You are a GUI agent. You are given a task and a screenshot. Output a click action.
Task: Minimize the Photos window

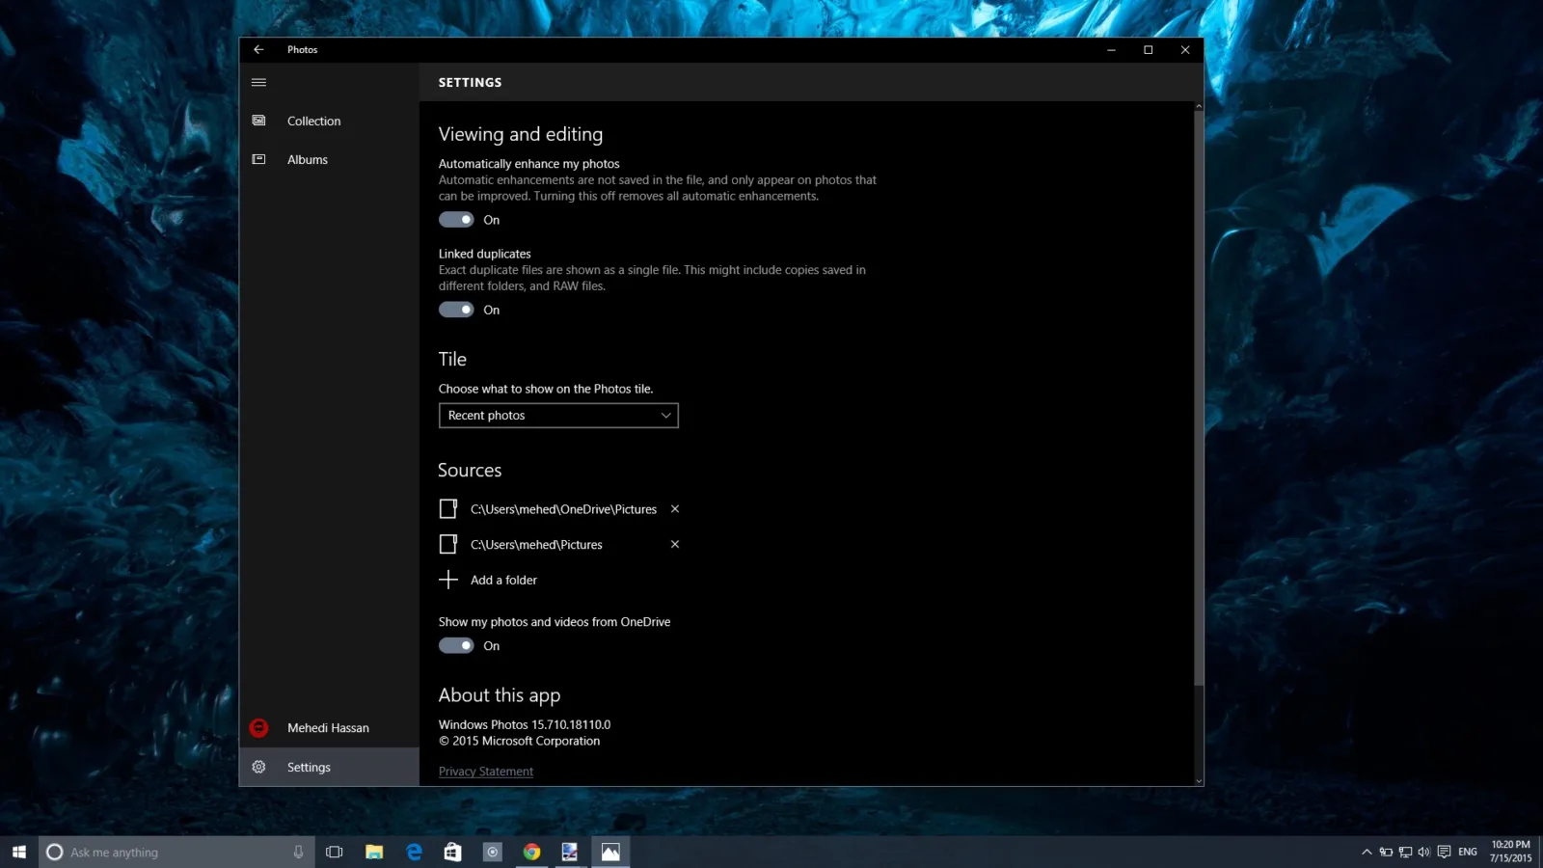1111,50
